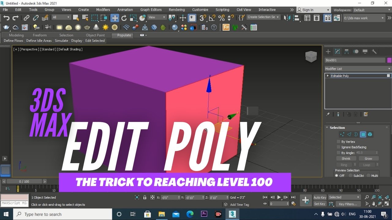Click the Mirror tool icon
Screen dimensions: 392x220
[287, 18]
